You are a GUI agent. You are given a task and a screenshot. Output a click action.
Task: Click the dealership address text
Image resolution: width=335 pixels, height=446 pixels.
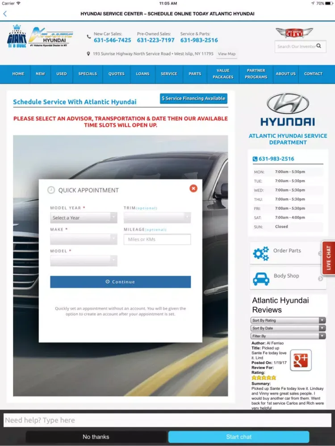point(153,54)
